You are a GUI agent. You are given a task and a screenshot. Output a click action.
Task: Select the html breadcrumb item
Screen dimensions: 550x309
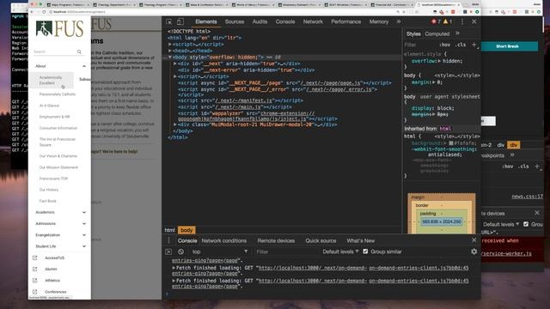coord(170,230)
